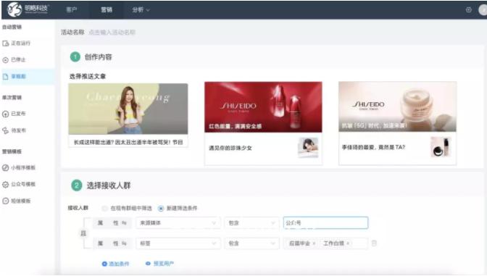Open the 已发布 sidebar item
This screenshot has width=487, height=276.
[x=14, y=114]
